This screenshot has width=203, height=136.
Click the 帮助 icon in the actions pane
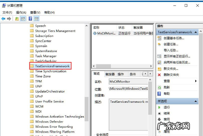tap(159, 94)
